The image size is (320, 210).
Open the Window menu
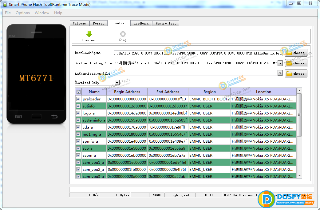[x=42, y=13]
